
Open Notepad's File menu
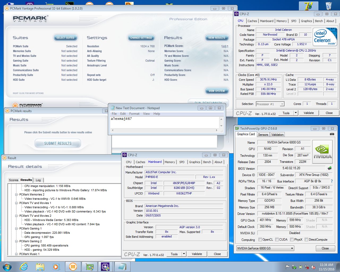(x=114, y=114)
